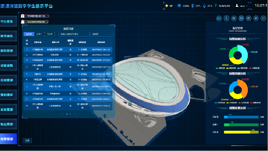Viewport: 268px width, 151px height.
Task: Click the four-square grid icon in toolbar
Action: (x=263, y=18)
